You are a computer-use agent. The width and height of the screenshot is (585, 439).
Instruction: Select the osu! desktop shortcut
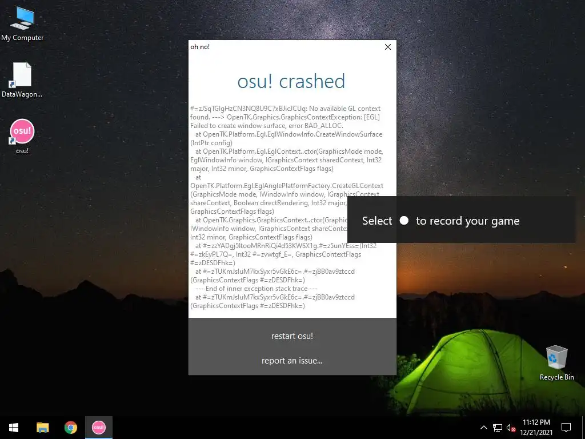coord(22,137)
